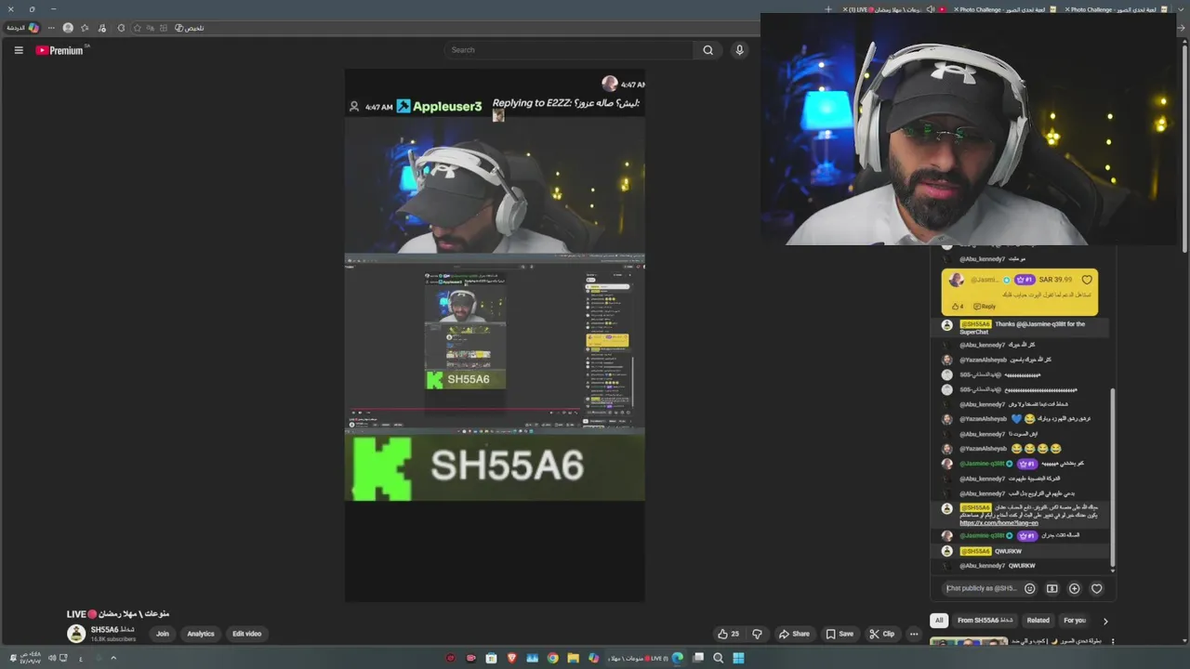Open File Explorer from the taskbar
This screenshot has width=1190, height=669.
click(573, 658)
